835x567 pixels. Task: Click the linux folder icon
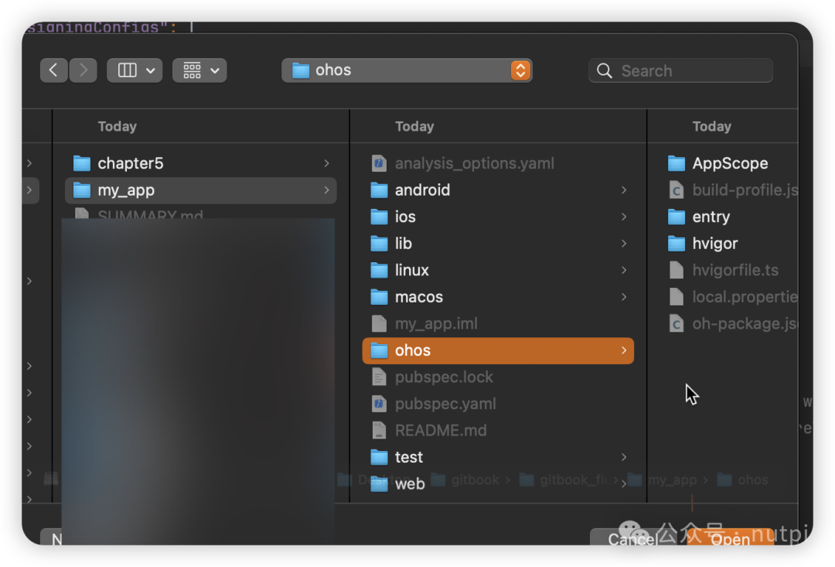click(x=379, y=270)
